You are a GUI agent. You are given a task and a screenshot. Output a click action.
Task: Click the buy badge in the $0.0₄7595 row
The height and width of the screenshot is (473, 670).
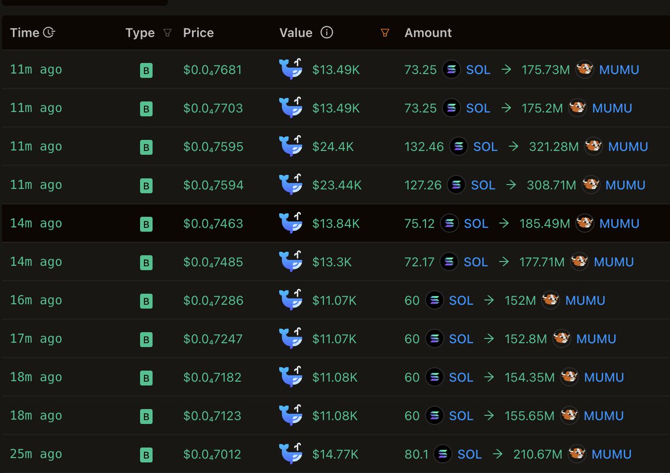pyautogui.click(x=146, y=147)
